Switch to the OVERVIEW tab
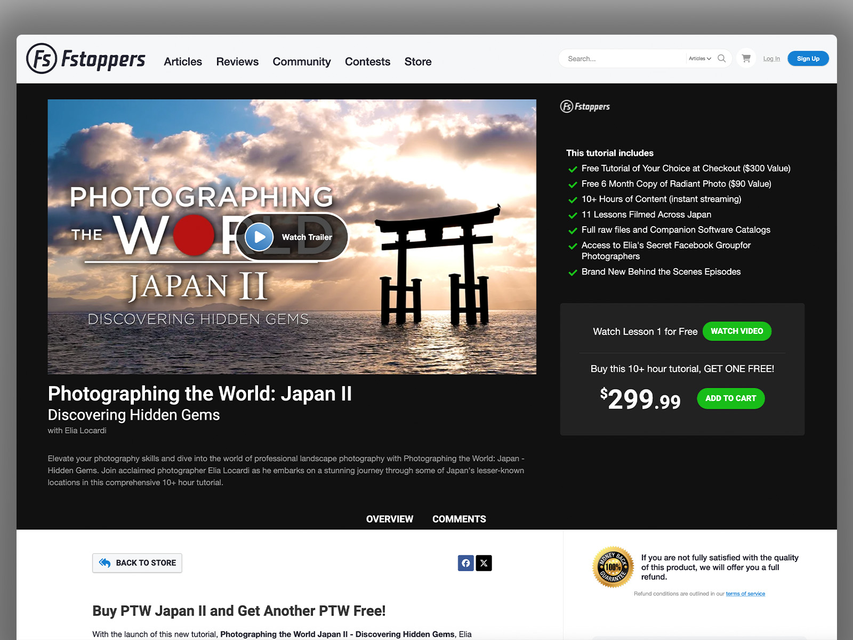This screenshot has width=853, height=640. [x=390, y=519]
